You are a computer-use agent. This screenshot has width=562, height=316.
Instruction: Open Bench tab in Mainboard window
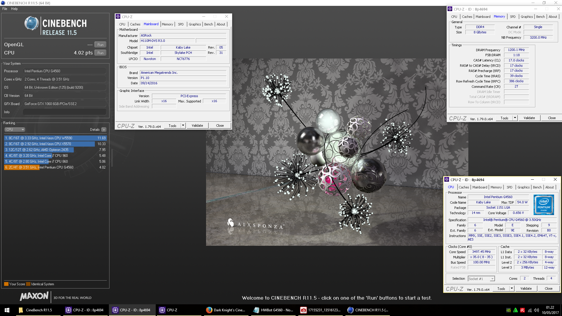click(209, 24)
